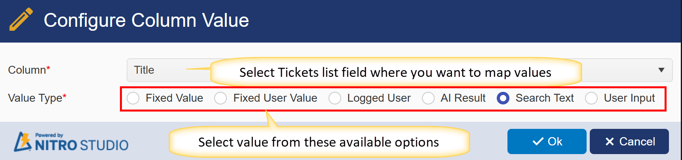Open the Column combo box showing Title
This screenshot has width=682, height=160.
pos(166,70)
